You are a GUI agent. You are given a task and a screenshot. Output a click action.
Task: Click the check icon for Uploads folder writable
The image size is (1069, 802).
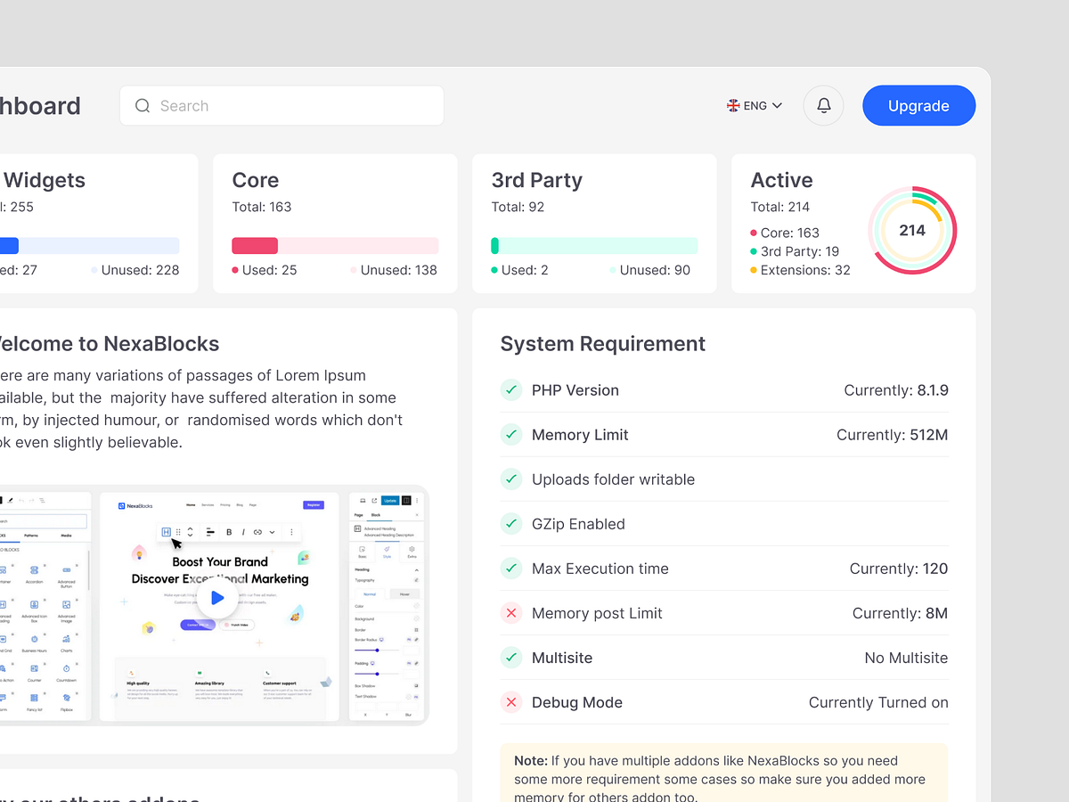click(x=511, y=479)
